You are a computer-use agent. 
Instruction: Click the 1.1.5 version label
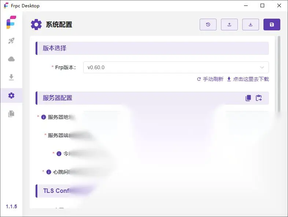pyautogui.click(x=11, y=206)
